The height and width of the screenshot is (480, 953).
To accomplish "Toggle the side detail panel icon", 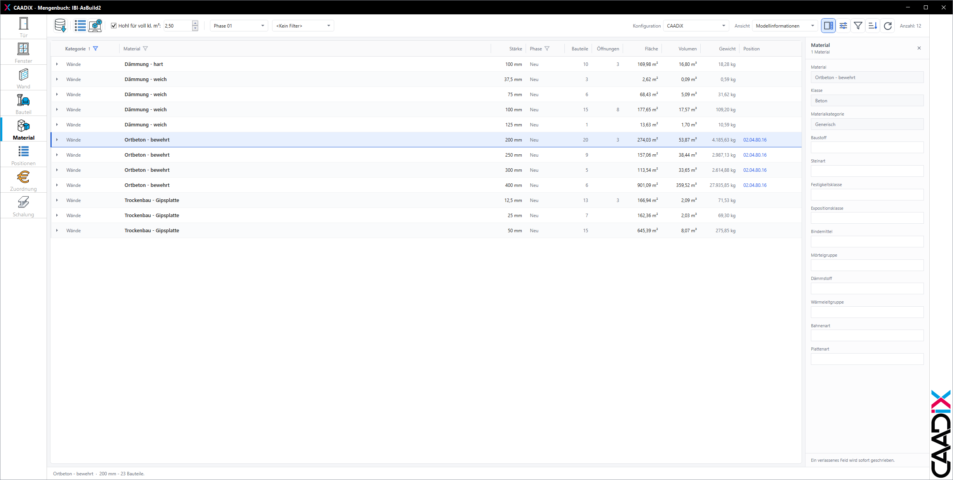I will click(828, 26).
